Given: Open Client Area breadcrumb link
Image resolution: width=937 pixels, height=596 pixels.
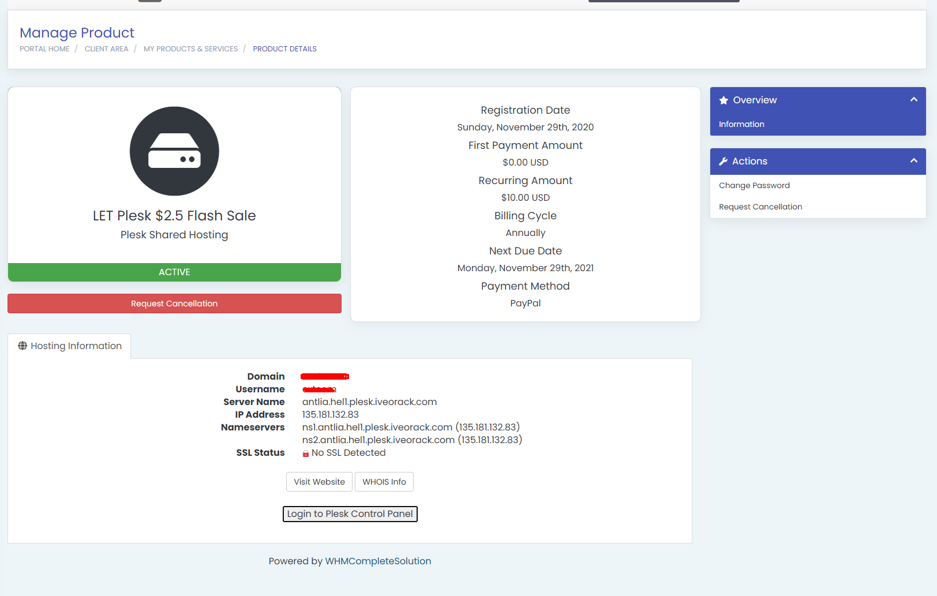Looking at the screenshot, I should pos(107,49).
